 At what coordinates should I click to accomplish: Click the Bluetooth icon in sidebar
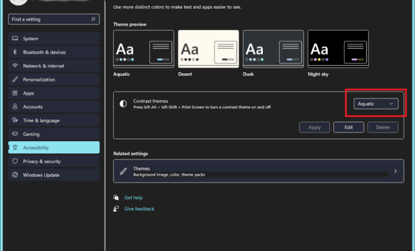pyautogui.click(x=15, y=52)
